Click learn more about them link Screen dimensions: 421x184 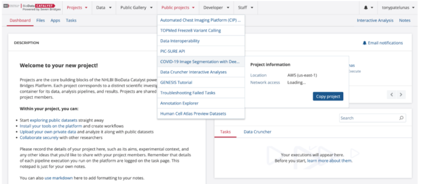coord(330,161)
